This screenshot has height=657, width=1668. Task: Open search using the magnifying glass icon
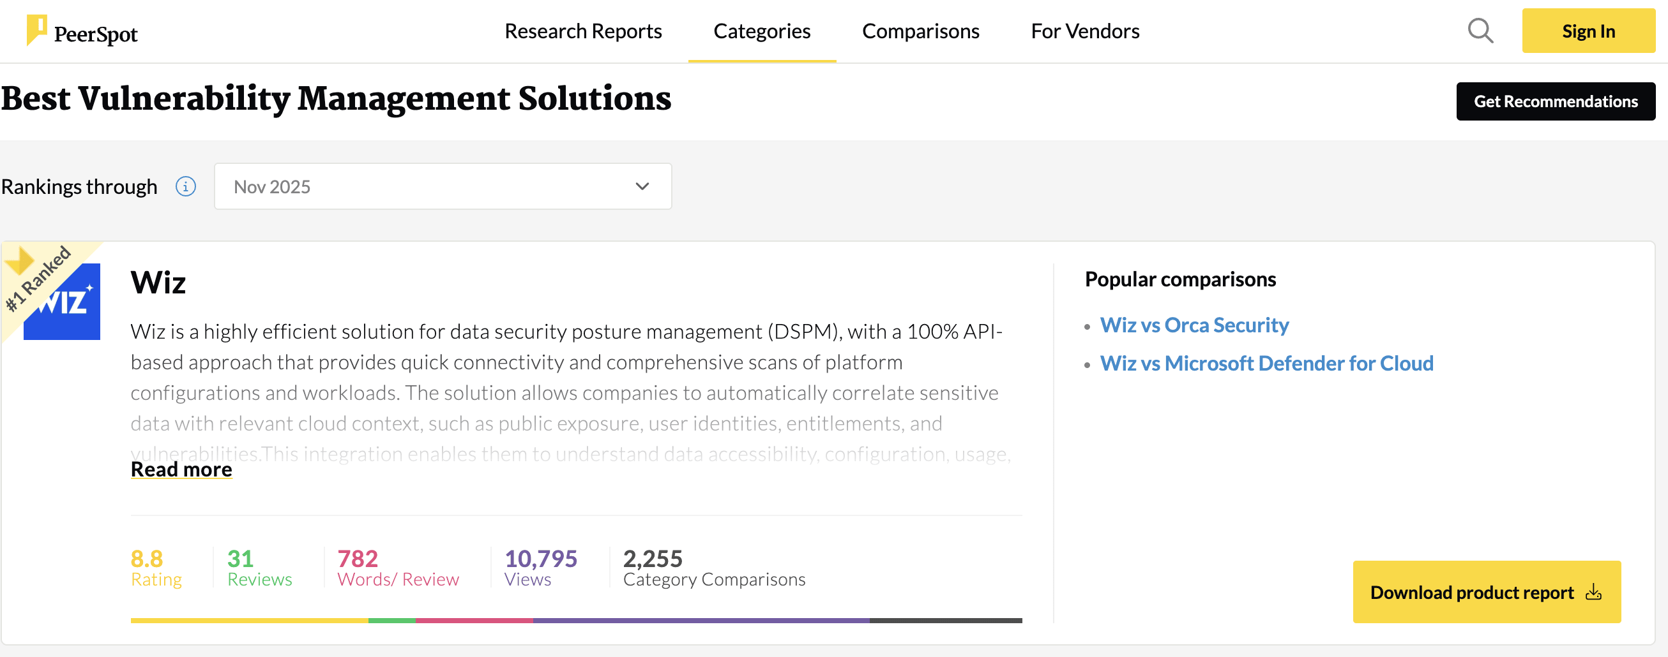tap(1480, 31)
